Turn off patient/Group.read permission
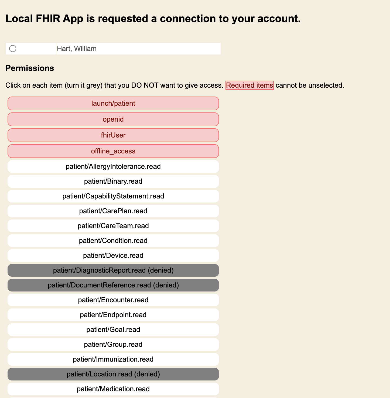The image size is (390, 398). tap(113, 345)
